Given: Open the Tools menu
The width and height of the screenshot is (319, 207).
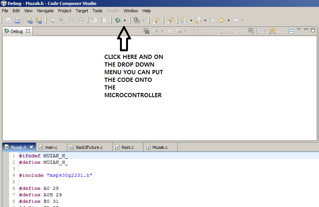Looking at the screenshot, I should [97, 11].
